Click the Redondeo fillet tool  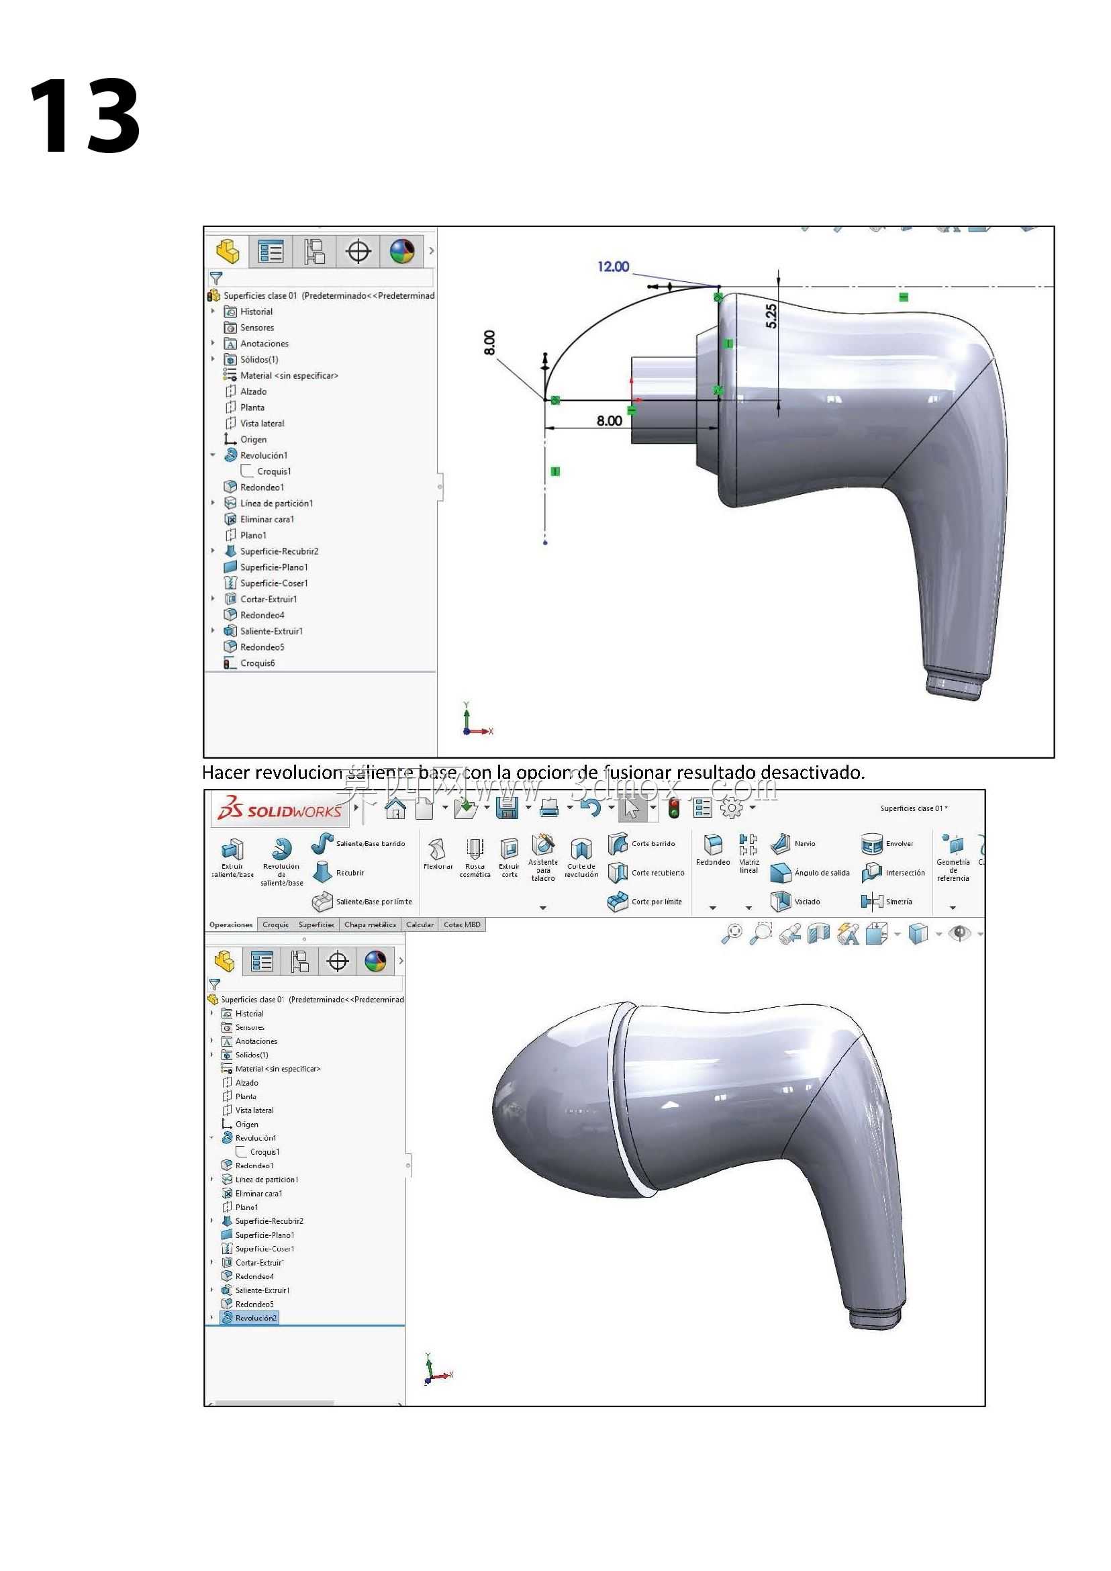pos(713,851)
